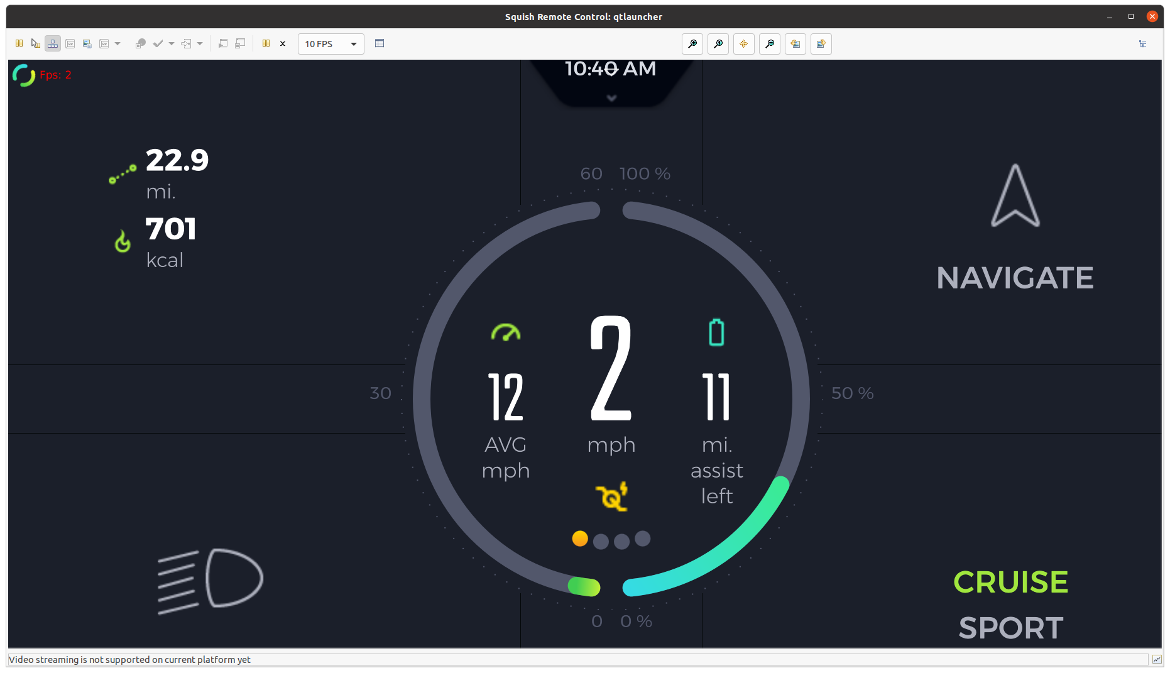Click the green dotted trip distance icon
The image size is (1170, 673).
(123, 175)
